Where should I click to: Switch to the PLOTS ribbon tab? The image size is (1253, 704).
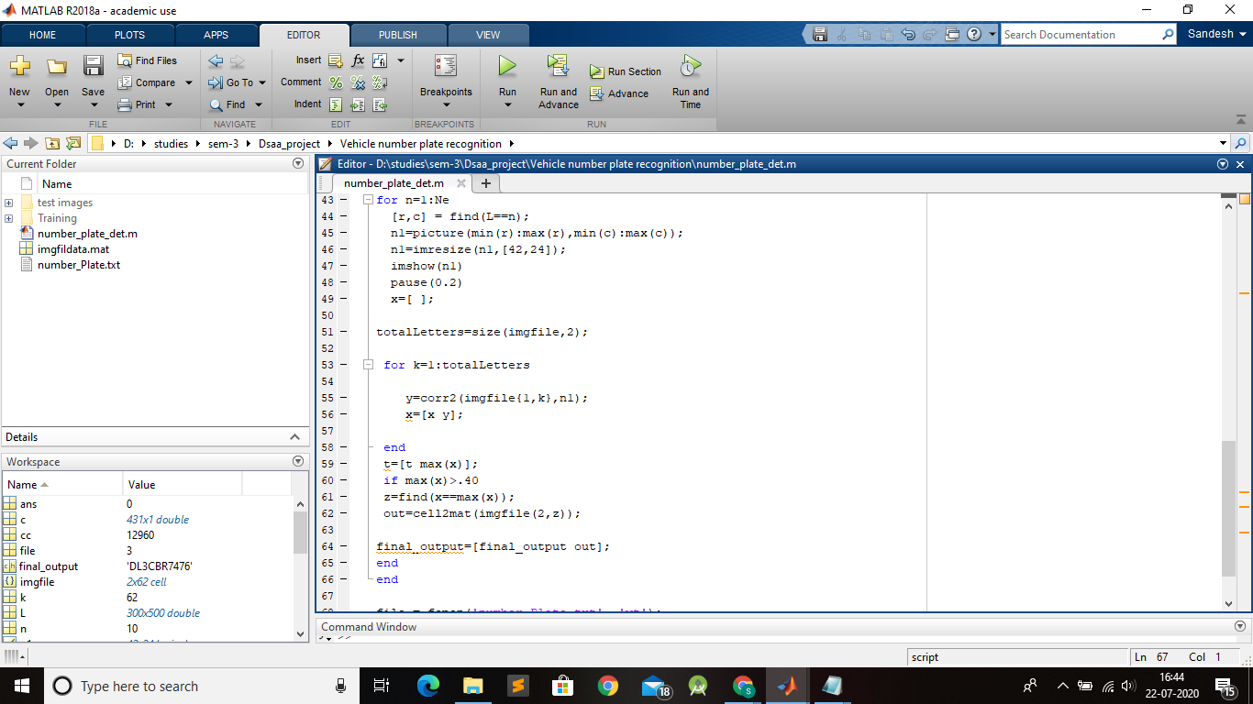pos(129,35)
